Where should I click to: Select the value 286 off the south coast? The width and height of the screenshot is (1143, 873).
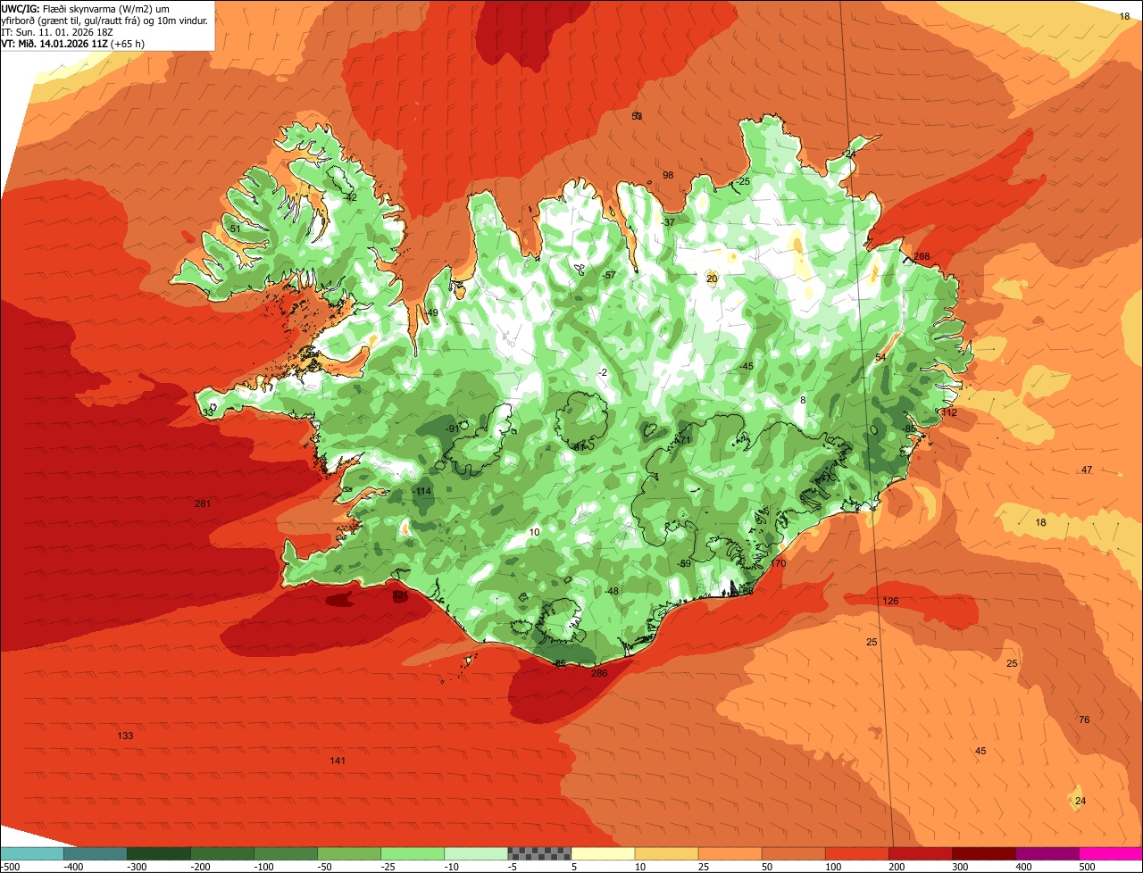[599, 673]
